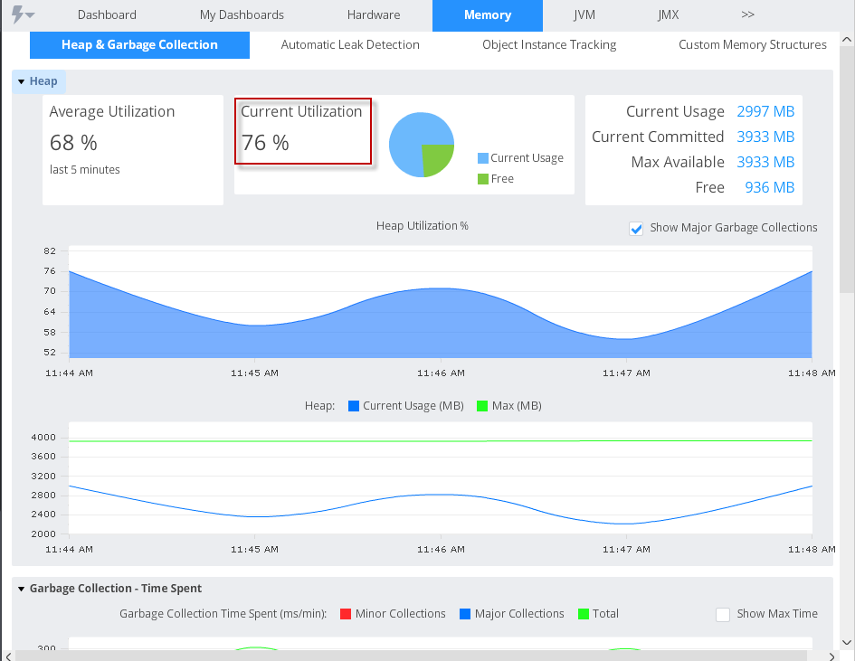Open Custom Memory Structures subtab
This screenshot has height=661, width=855.
pos(753,44)
